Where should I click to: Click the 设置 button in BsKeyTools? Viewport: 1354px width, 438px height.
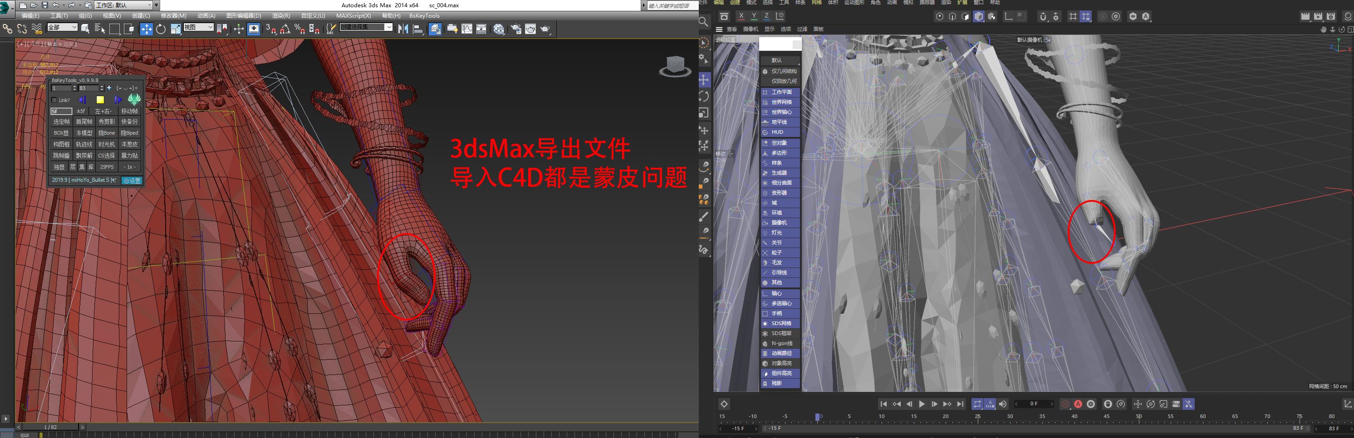coord(132,180)
